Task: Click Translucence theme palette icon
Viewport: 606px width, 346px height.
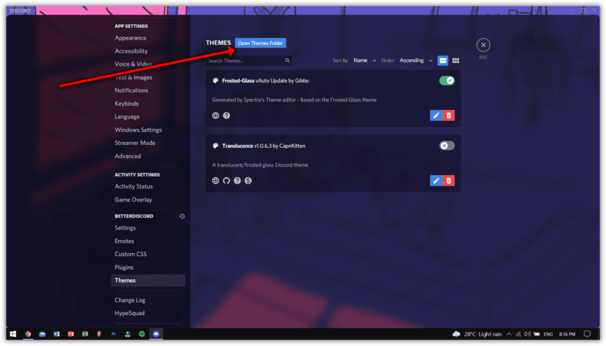Action: (215, 145)
